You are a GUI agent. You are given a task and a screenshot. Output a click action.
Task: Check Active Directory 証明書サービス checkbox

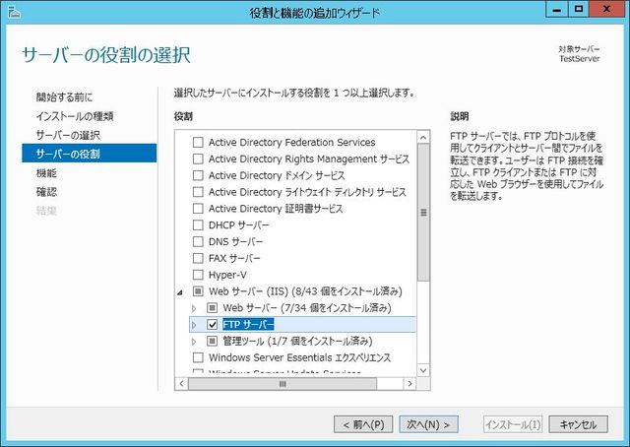pos(198,208)
